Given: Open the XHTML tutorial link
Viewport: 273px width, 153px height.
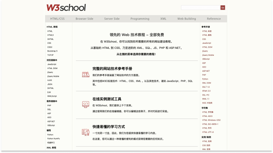Looking at the screenshot, I should pos(51,39).
